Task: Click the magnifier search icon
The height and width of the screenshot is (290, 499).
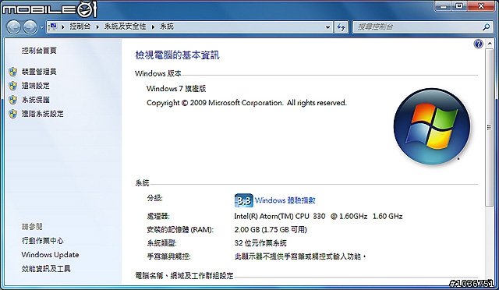Action: click(487, 27)
